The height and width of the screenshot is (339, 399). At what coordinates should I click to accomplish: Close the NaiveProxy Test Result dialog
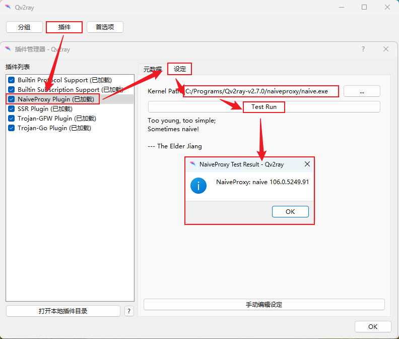(307, 164)
